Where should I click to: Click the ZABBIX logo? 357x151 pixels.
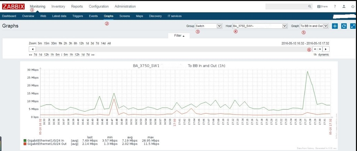coord(13,7)
